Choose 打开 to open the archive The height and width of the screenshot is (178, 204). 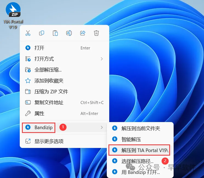click(64, 48)
